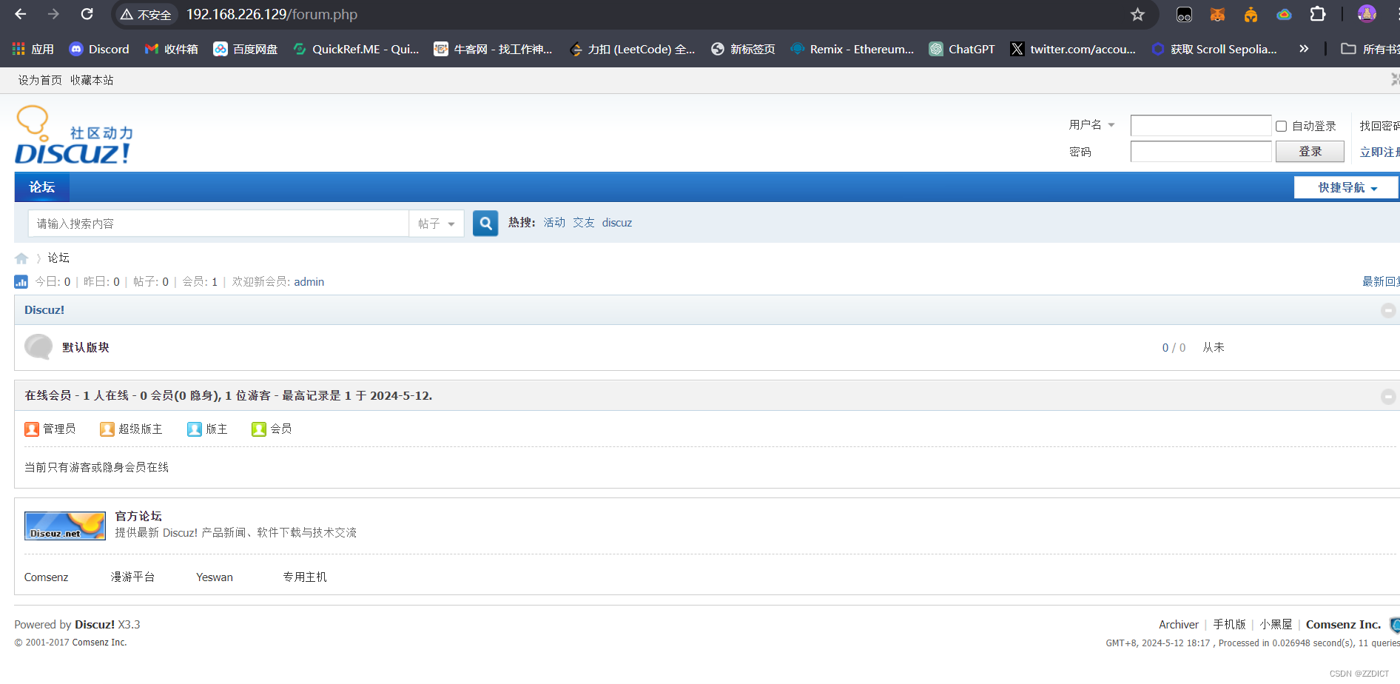1400x684 pixels.
Task: Open the ChatGPT bookmark
Action: (962, 49)
